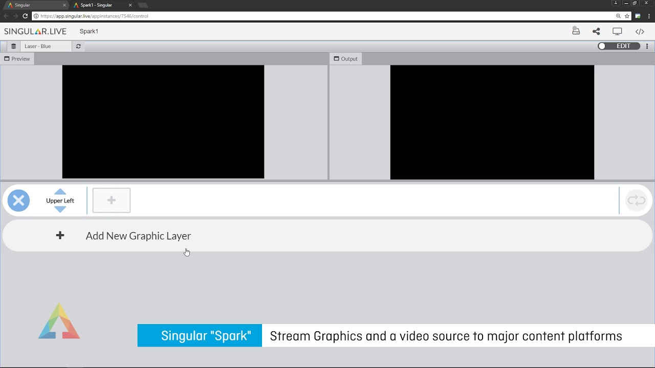Click the share icon in the header
The height and width of the screenshot is (368, 655).
pyautogui.click(x=596, y=31)
